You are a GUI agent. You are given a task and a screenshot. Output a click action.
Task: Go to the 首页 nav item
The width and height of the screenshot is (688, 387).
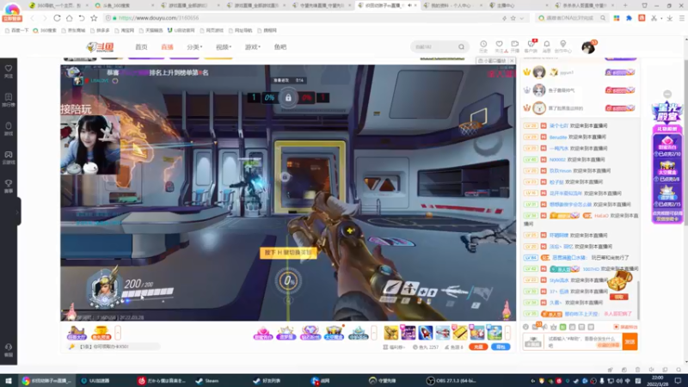tap(141, 47)
